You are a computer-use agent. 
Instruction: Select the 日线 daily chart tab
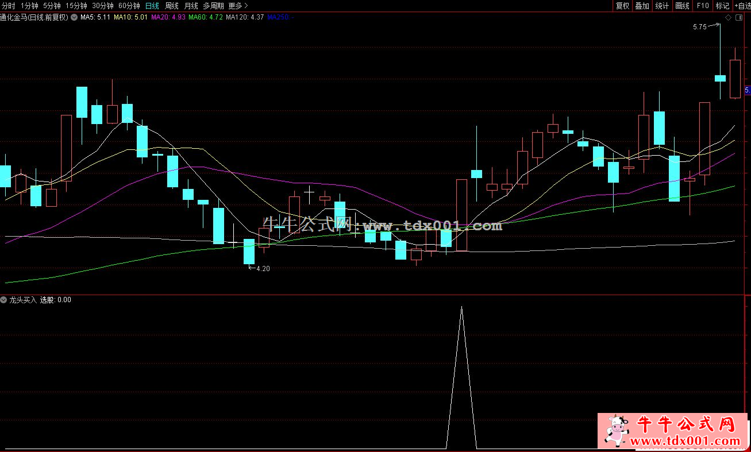coord(152,6)
